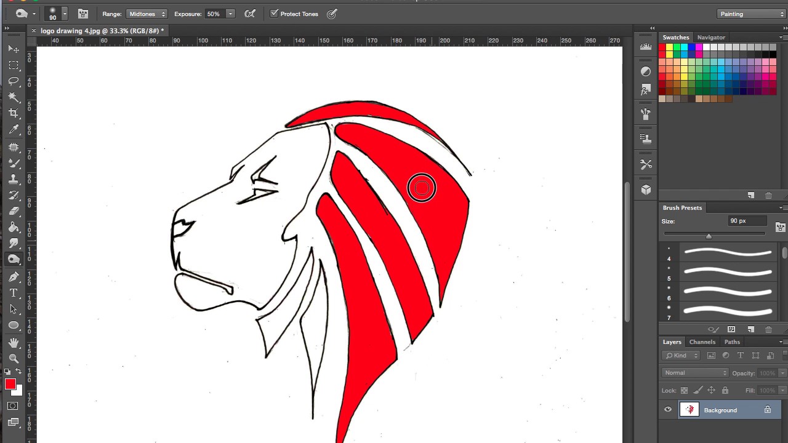Switch to the Channels tab
This screenshot has height=443, width=788.
pos(702,341)
